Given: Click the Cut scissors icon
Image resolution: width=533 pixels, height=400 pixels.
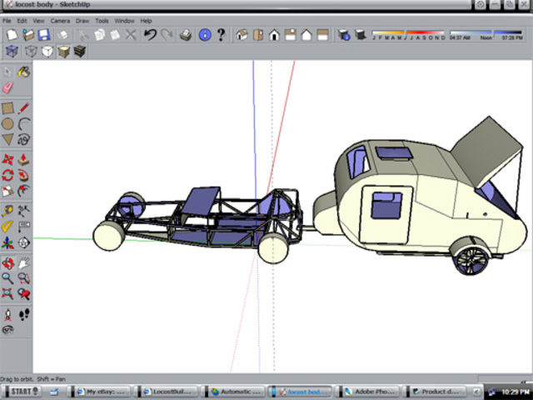Looking at the screenshot, I should (82, 35).
